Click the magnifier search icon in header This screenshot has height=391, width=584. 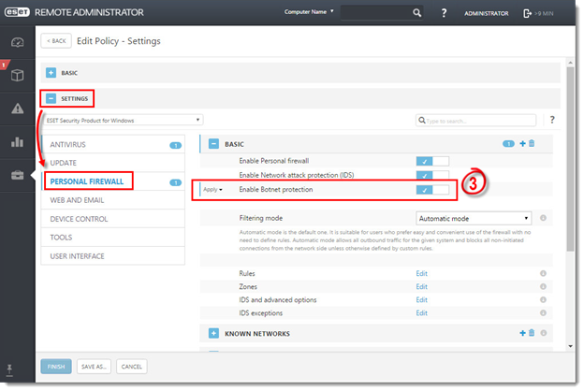pyautogui.click(x=416, y=13)
